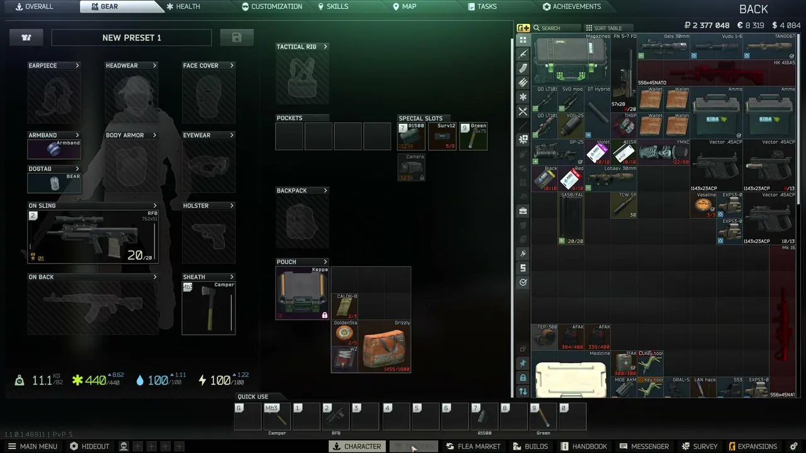The height and width of the screenshot is (453, 806).
Task: Expand the Face Cover slot arrow
Action: point(232,65)
